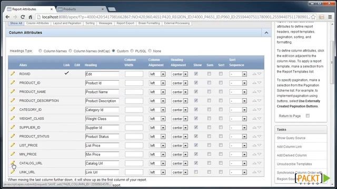Choose None headings type radio
The height and width of the screenshot is (189, 337).
[150, 51]
